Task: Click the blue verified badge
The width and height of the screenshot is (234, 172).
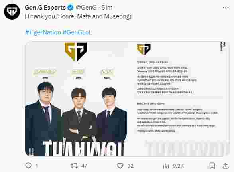Action: (70, 8)
